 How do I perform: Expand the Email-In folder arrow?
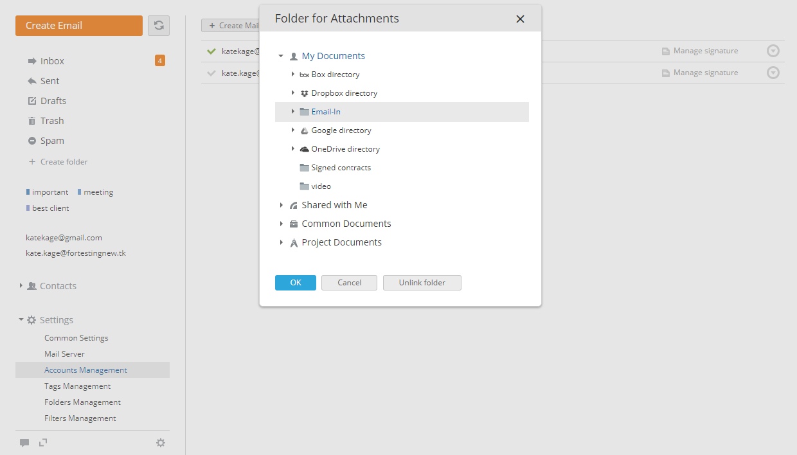pos(293,112)
